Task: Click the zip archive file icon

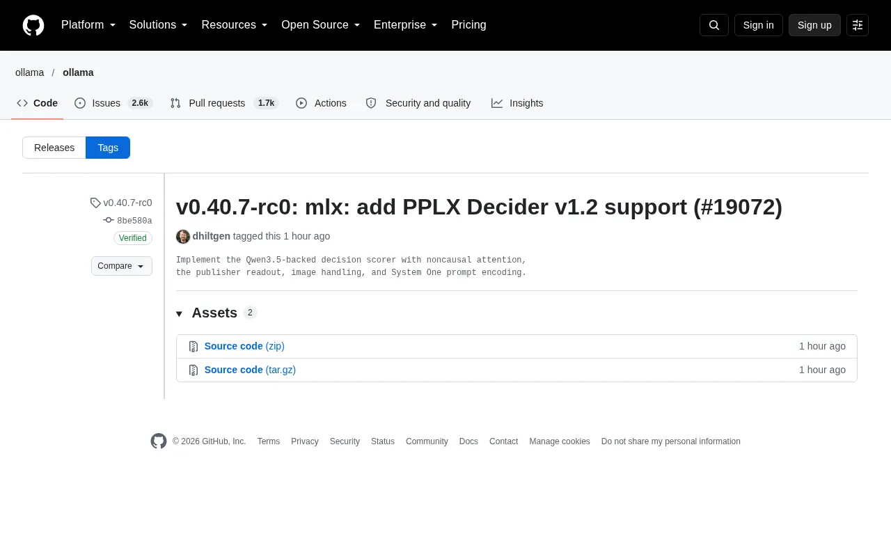Action: [x=194, y=347]
